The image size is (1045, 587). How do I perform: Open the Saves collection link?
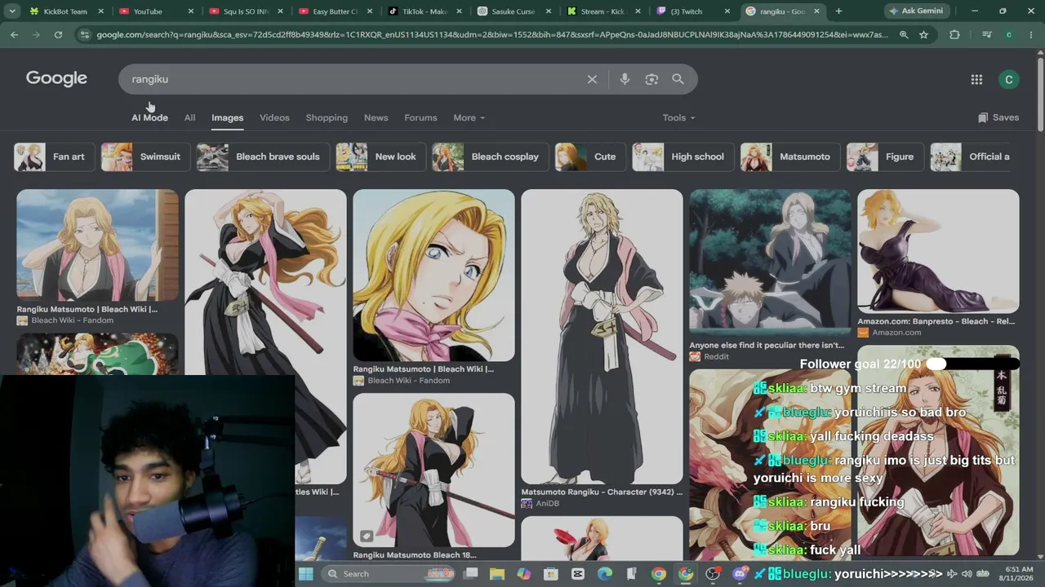pos(998,117)
